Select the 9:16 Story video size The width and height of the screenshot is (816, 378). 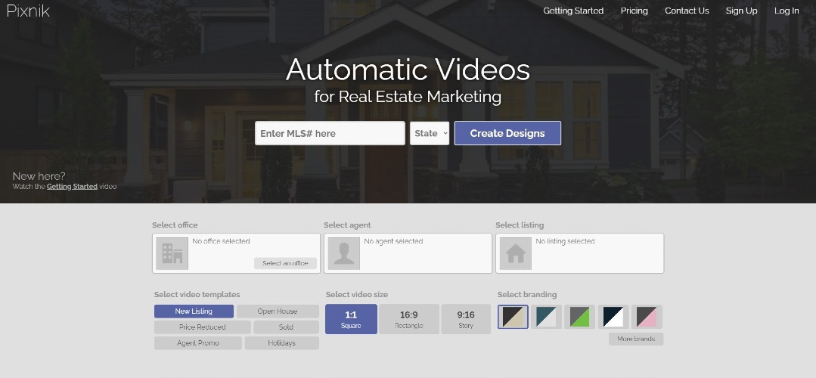(465, 319)
